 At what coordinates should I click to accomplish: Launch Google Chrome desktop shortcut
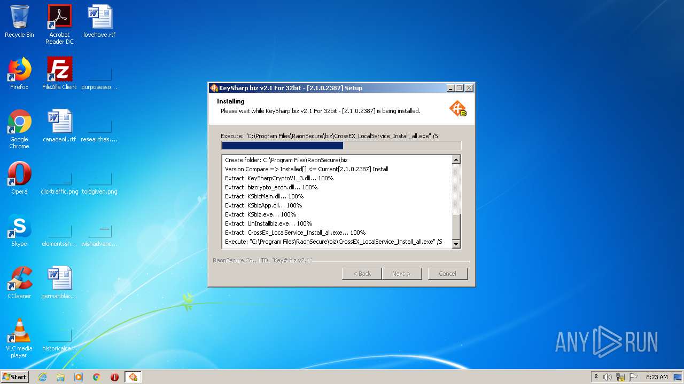pos(19,129)
